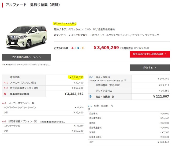The width and height of the screenshot is (172, 150).
Task: Click the 駆動 / トランスミッション line
Action: 84,29
